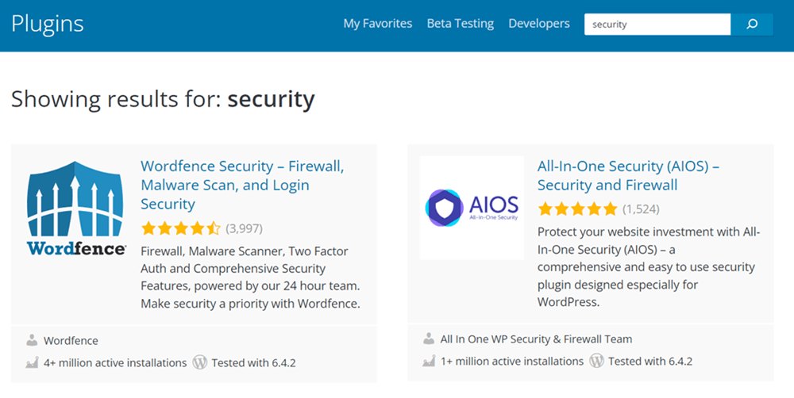Click Wordfence active installations chart icon
This screenshot has height=398, width=794.
(32, 362)
